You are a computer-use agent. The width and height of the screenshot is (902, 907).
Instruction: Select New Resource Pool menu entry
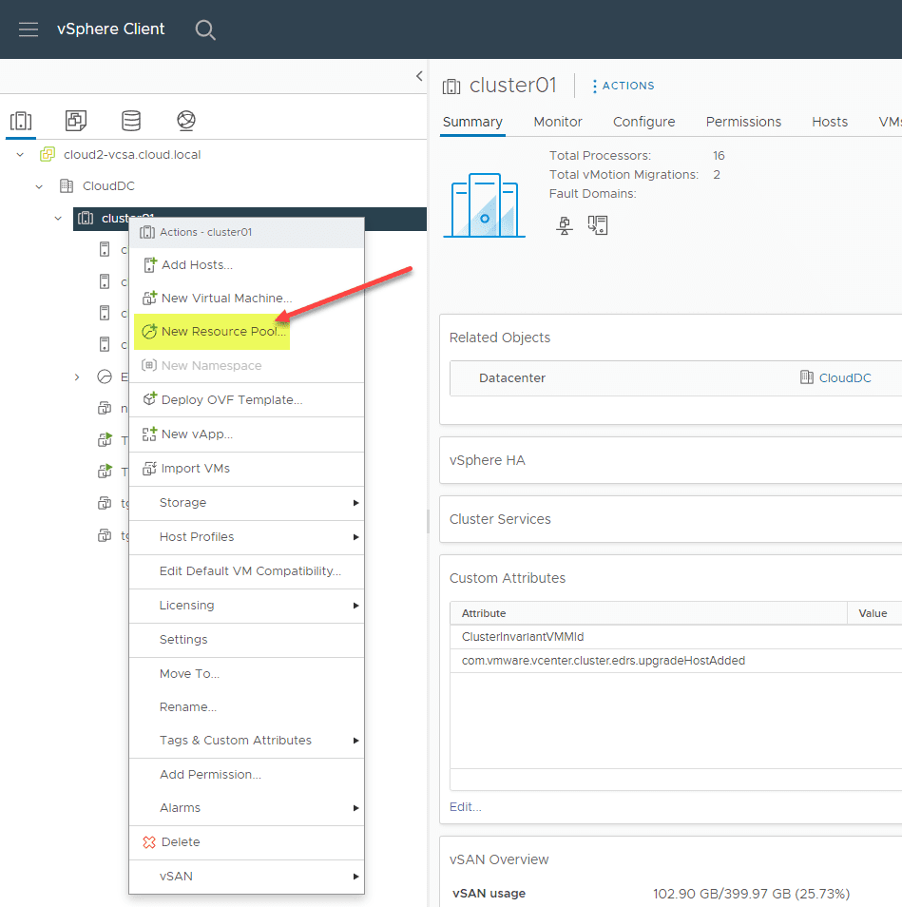point(222,332)
